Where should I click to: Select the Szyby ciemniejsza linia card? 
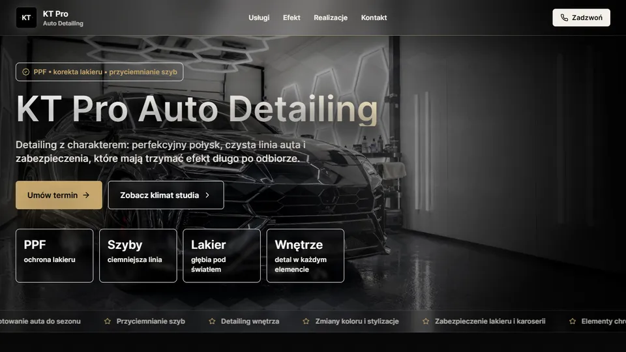pyautogui.click(x=138, y=256)
